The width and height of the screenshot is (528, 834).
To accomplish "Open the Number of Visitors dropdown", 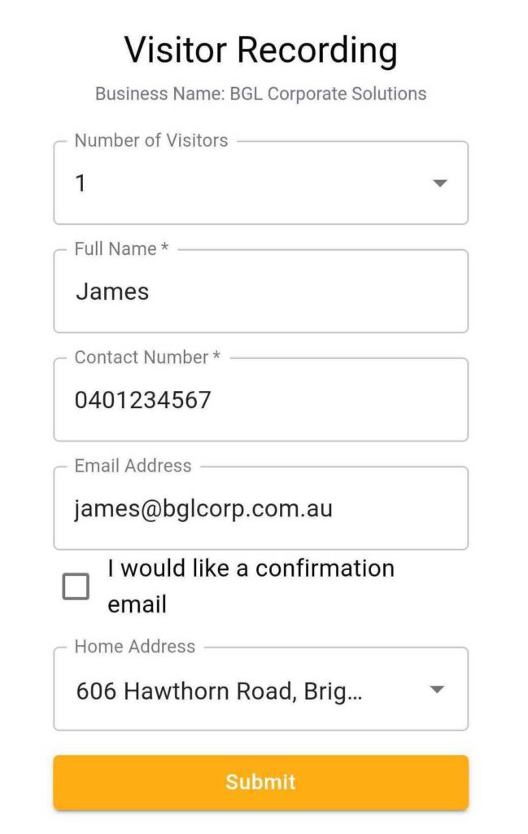I will (260, 182).
